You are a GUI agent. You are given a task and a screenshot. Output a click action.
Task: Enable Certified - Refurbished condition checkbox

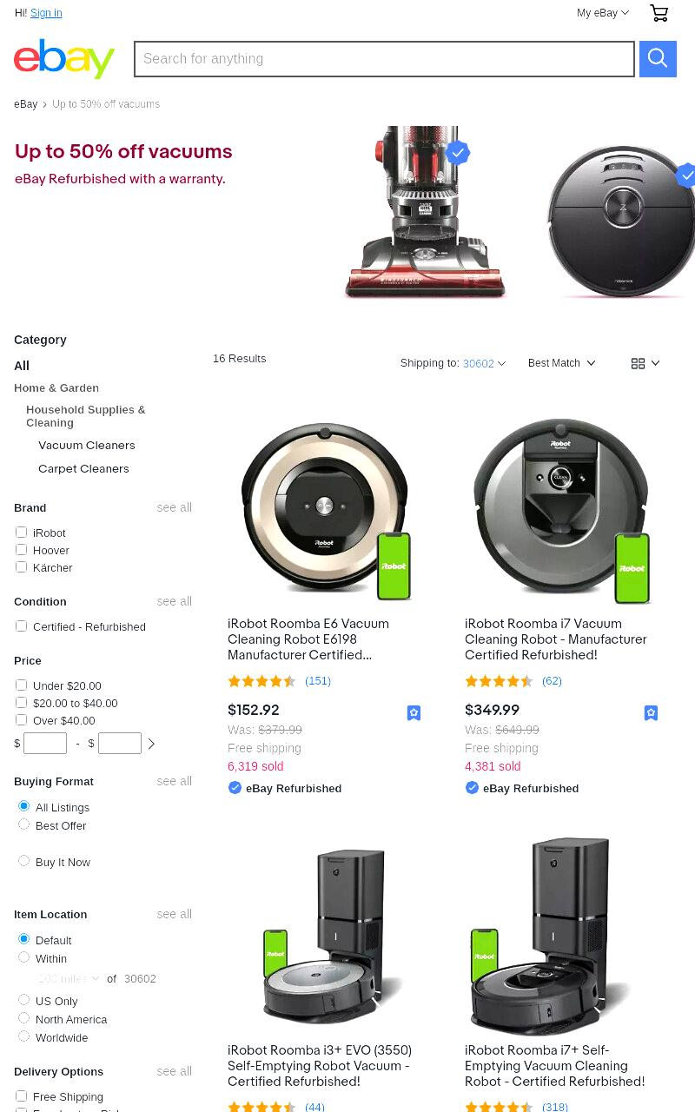[x=21, y=626]
